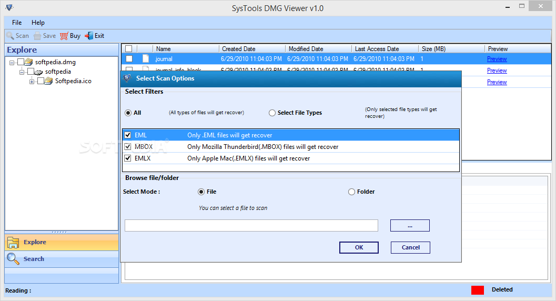556x301 pixels.
Task: Click the 'Reading :' status bar text
Action: click(18, 290)
